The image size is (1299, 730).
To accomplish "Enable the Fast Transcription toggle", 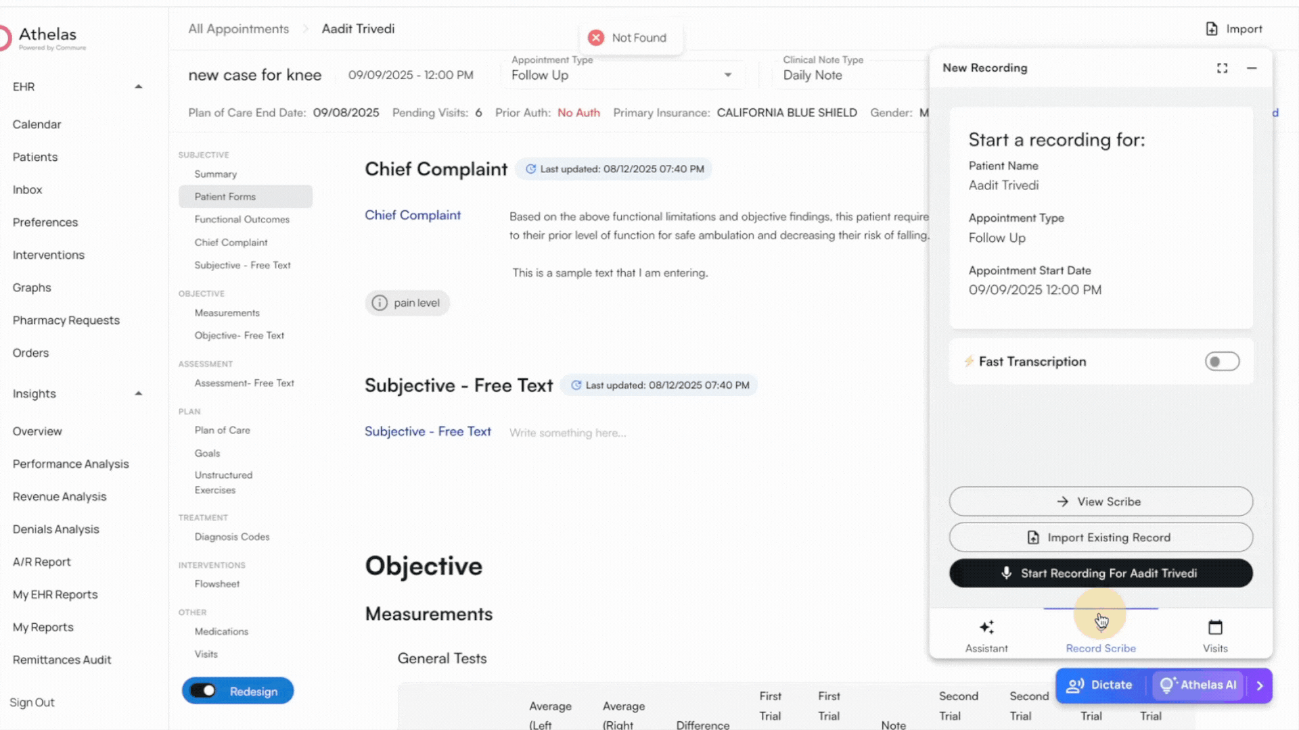I will click(1222, 362).
